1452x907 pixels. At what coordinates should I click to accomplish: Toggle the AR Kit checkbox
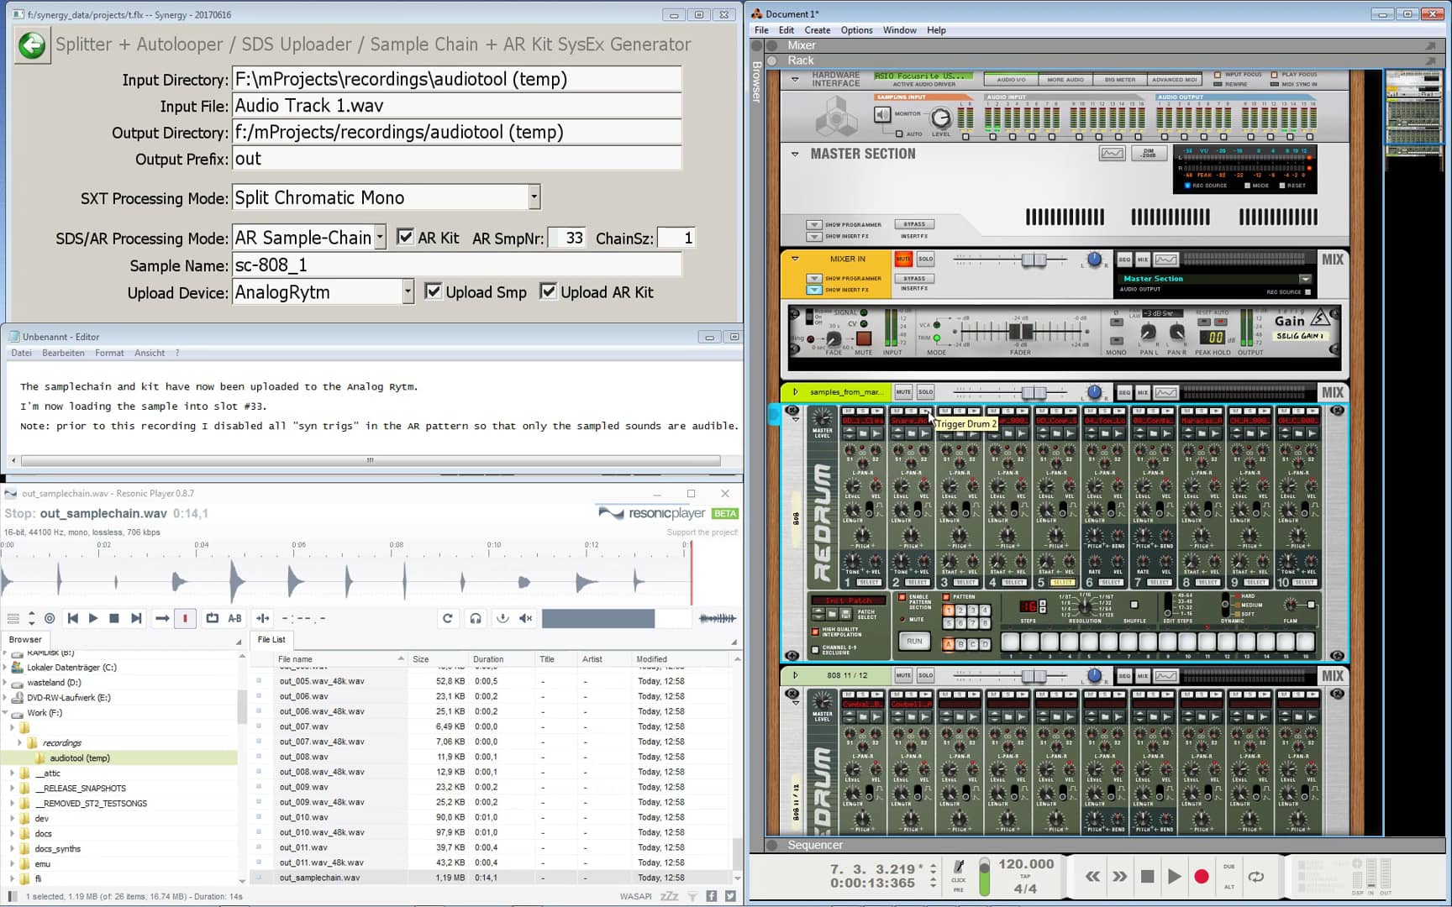(x=405, y=237)
